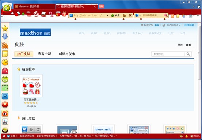
Task: Open the 插件 plugins link
Action: pos(180,45)
